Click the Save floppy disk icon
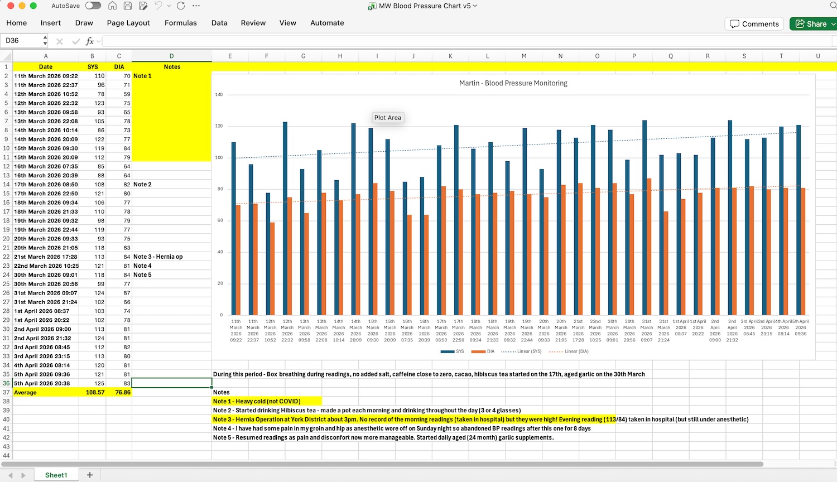837x482 pixels. (128, 6)
